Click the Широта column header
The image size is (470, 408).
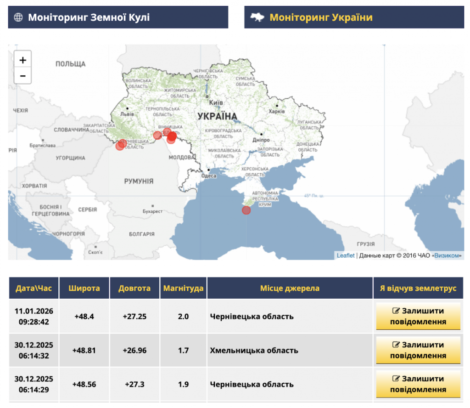click(84, 289)
